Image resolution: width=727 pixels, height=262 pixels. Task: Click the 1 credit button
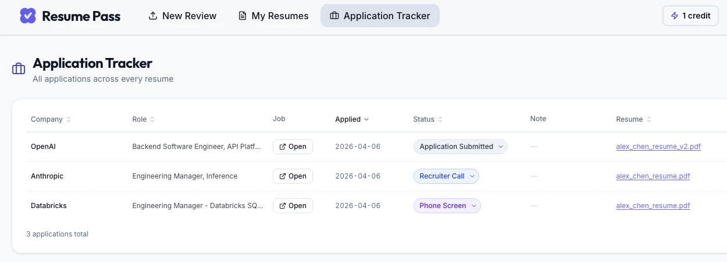[690, 16]
